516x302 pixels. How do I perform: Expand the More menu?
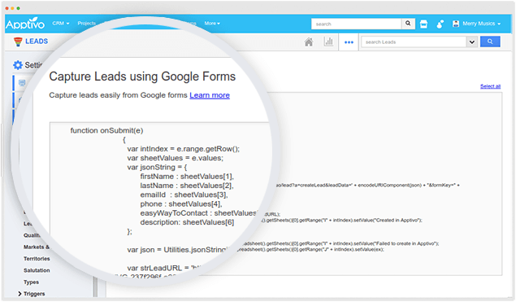(212, 24)
